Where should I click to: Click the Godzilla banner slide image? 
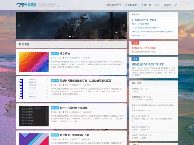coord(71,25)
